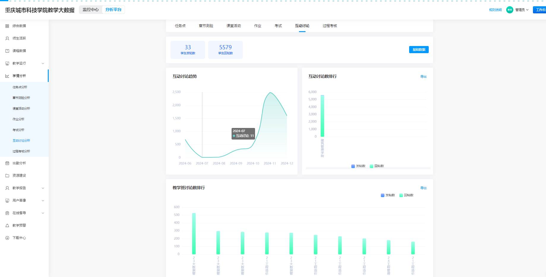Click the 出勤分析 calendar icon
546x277 pixels.
coord(7,163)
